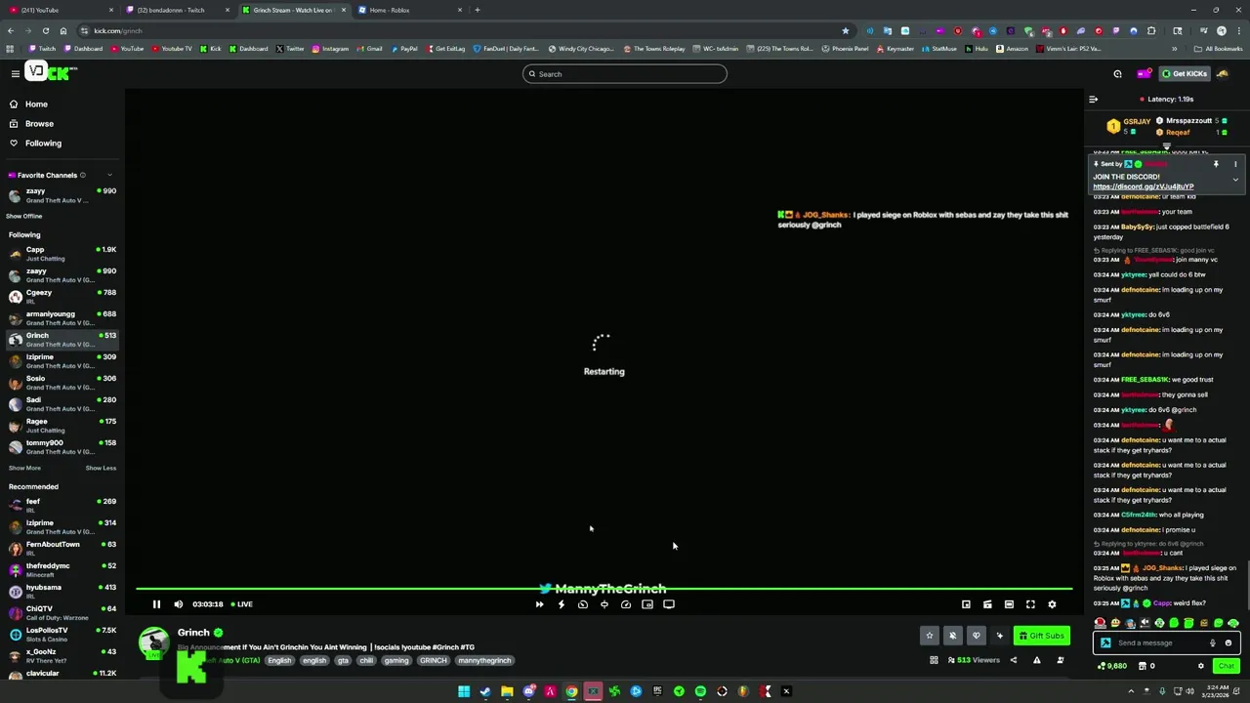Mute the player volume speaker icon
Image resolution: width=1250 pixels, height=703 pixels.
point(178,604)
